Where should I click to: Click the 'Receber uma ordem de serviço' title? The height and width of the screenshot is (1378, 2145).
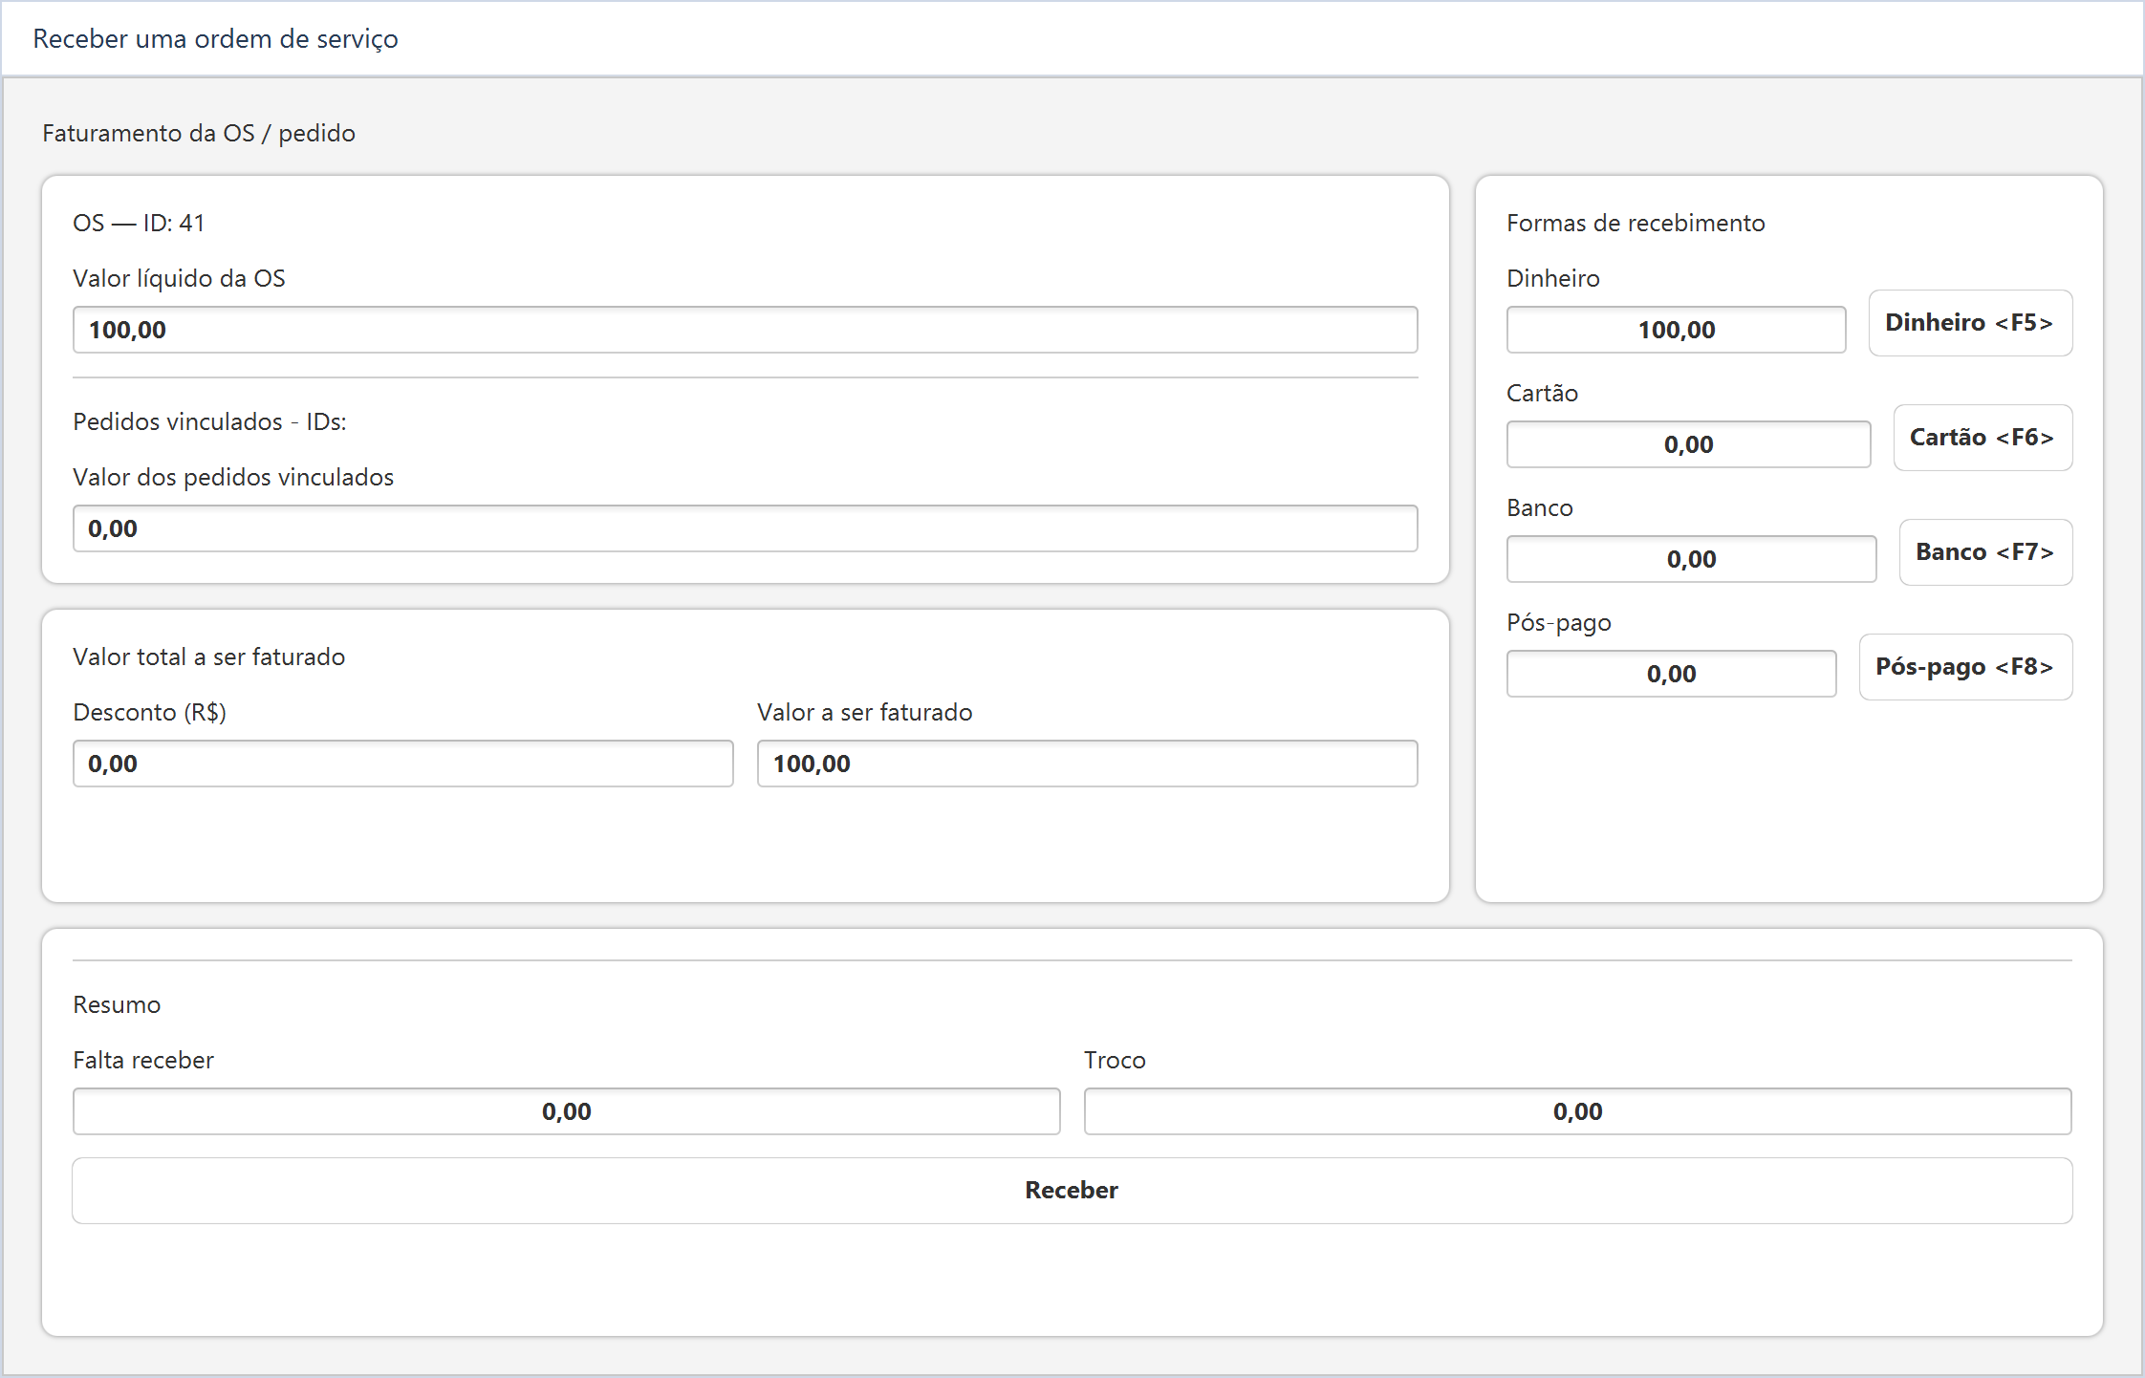click(x=215, y=39)
